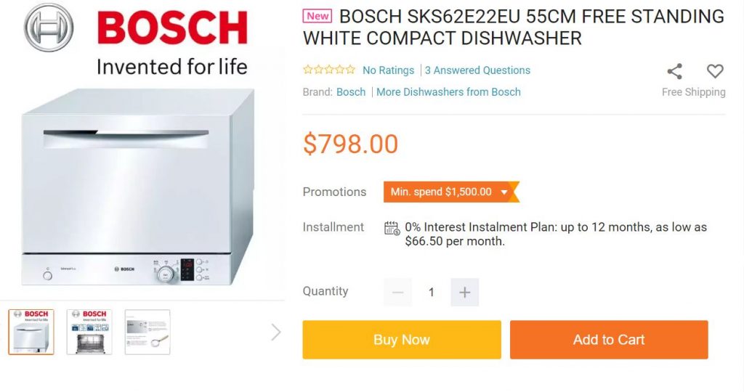
Task: Add product to wishlist with heart icon
Action: (x=715, y=71)
